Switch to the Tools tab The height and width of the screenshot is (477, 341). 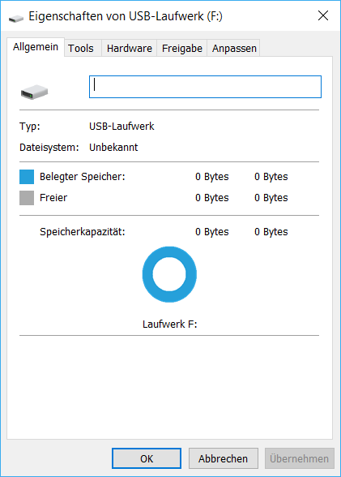[x=81, y=48]
